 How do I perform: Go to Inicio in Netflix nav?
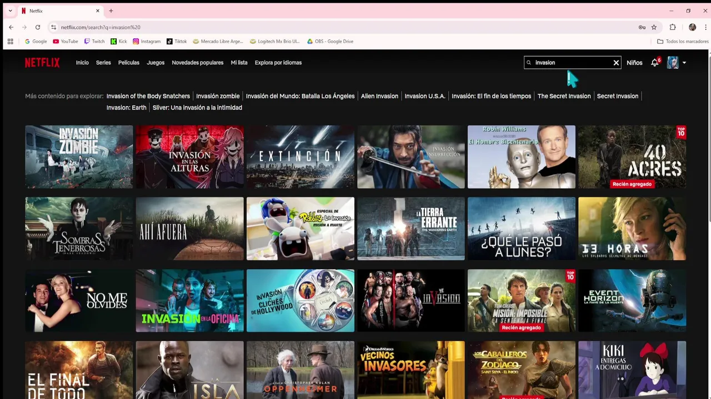coord(82,63)
